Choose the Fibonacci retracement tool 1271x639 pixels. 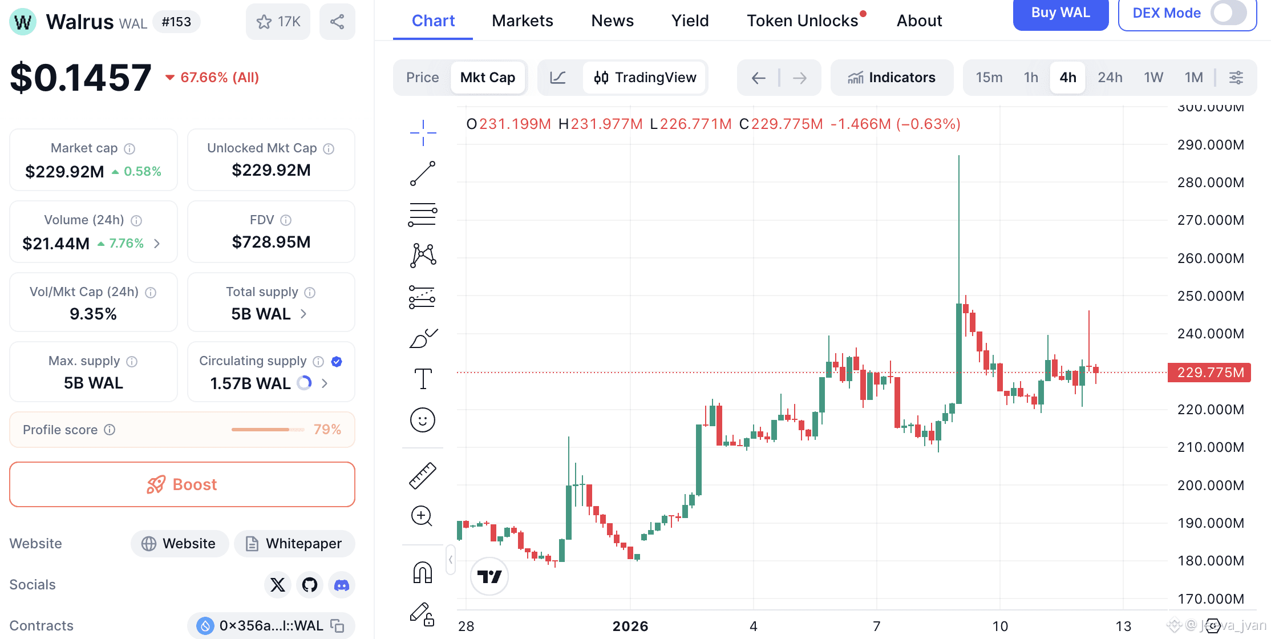point(423,215)
